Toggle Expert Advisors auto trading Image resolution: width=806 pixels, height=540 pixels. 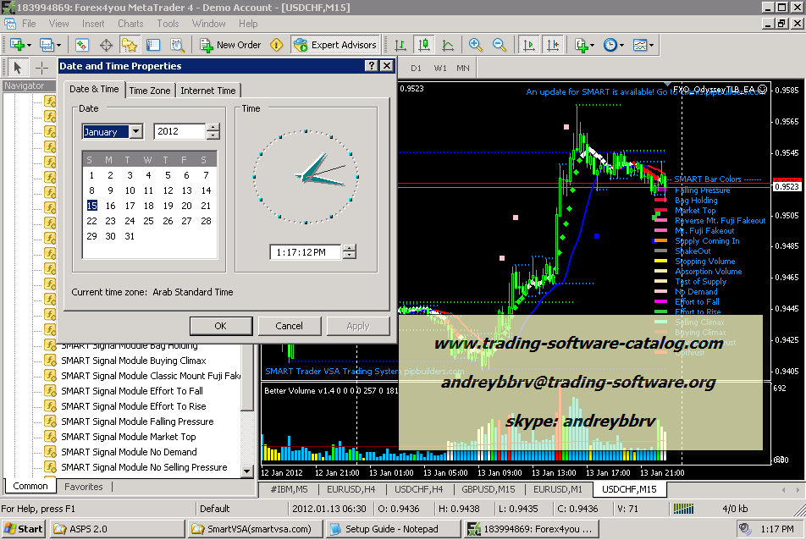coord(335,45)
